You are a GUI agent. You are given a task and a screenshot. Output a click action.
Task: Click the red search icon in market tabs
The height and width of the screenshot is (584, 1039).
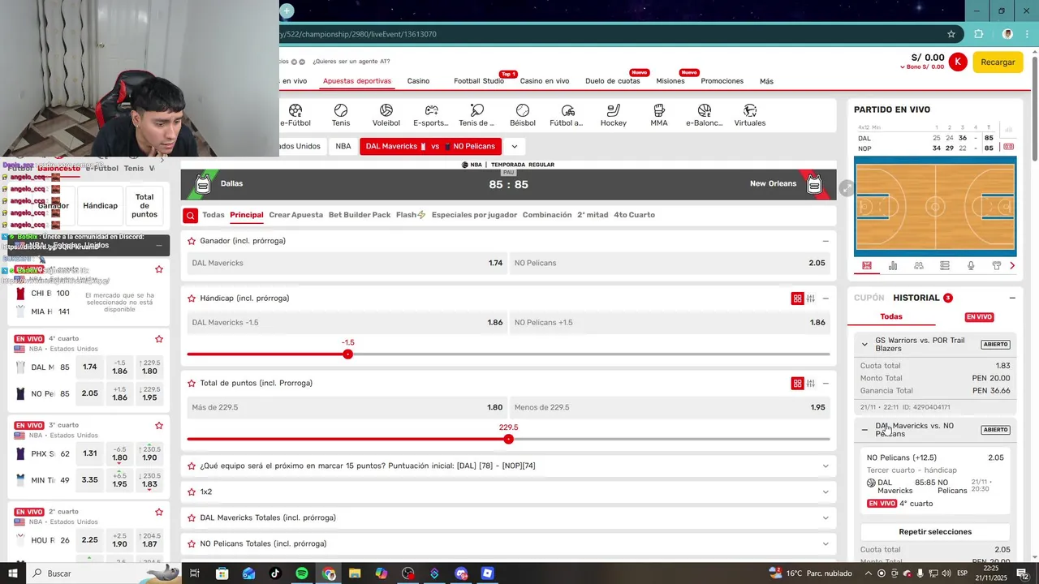(x=190, y=215)
